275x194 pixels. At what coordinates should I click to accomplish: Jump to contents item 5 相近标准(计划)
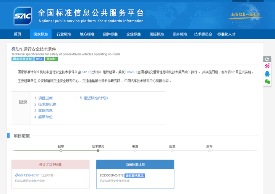coord(94,98)
